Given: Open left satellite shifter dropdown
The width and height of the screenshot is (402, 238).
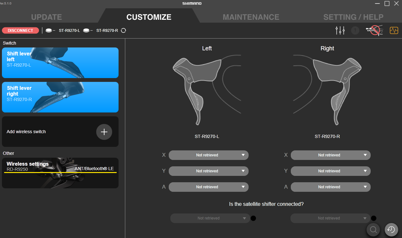Looking at the screenshot, I should point(210,218).
